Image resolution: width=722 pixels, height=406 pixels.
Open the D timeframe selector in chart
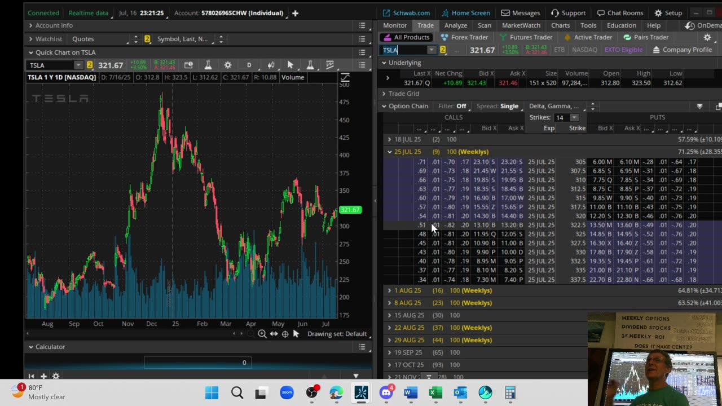(x=249, y=65)
